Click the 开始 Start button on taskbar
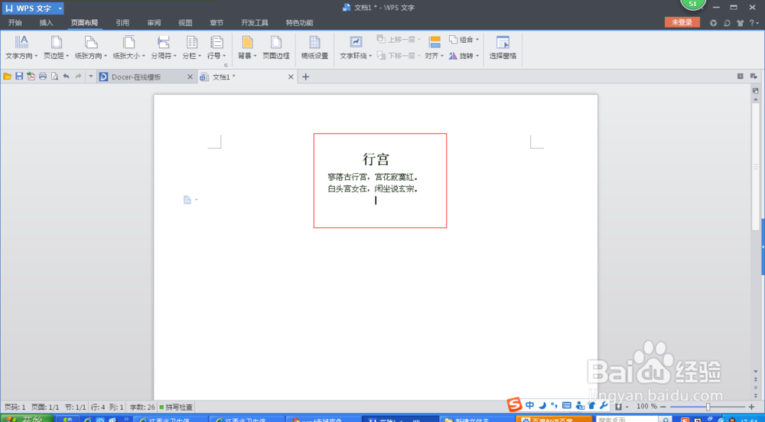Screen dimensions: 765x422 [27, 419]
